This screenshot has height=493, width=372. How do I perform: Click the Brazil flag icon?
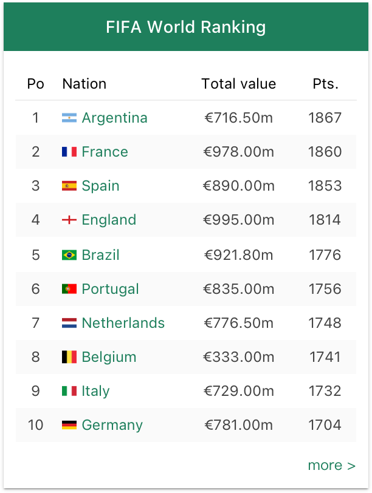pos(69,255)
